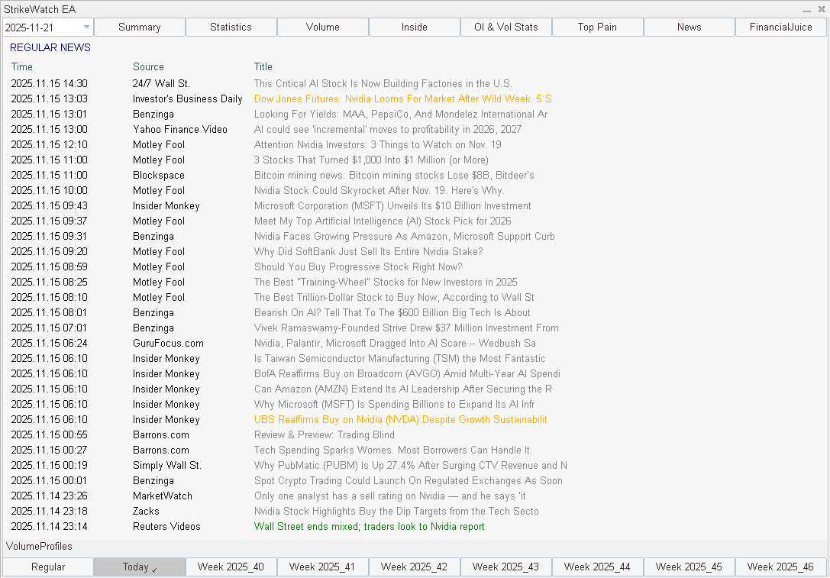Open the OI & Vol Stats tab
This screenshot has height=578, width=830.
(x=505, y=27)
